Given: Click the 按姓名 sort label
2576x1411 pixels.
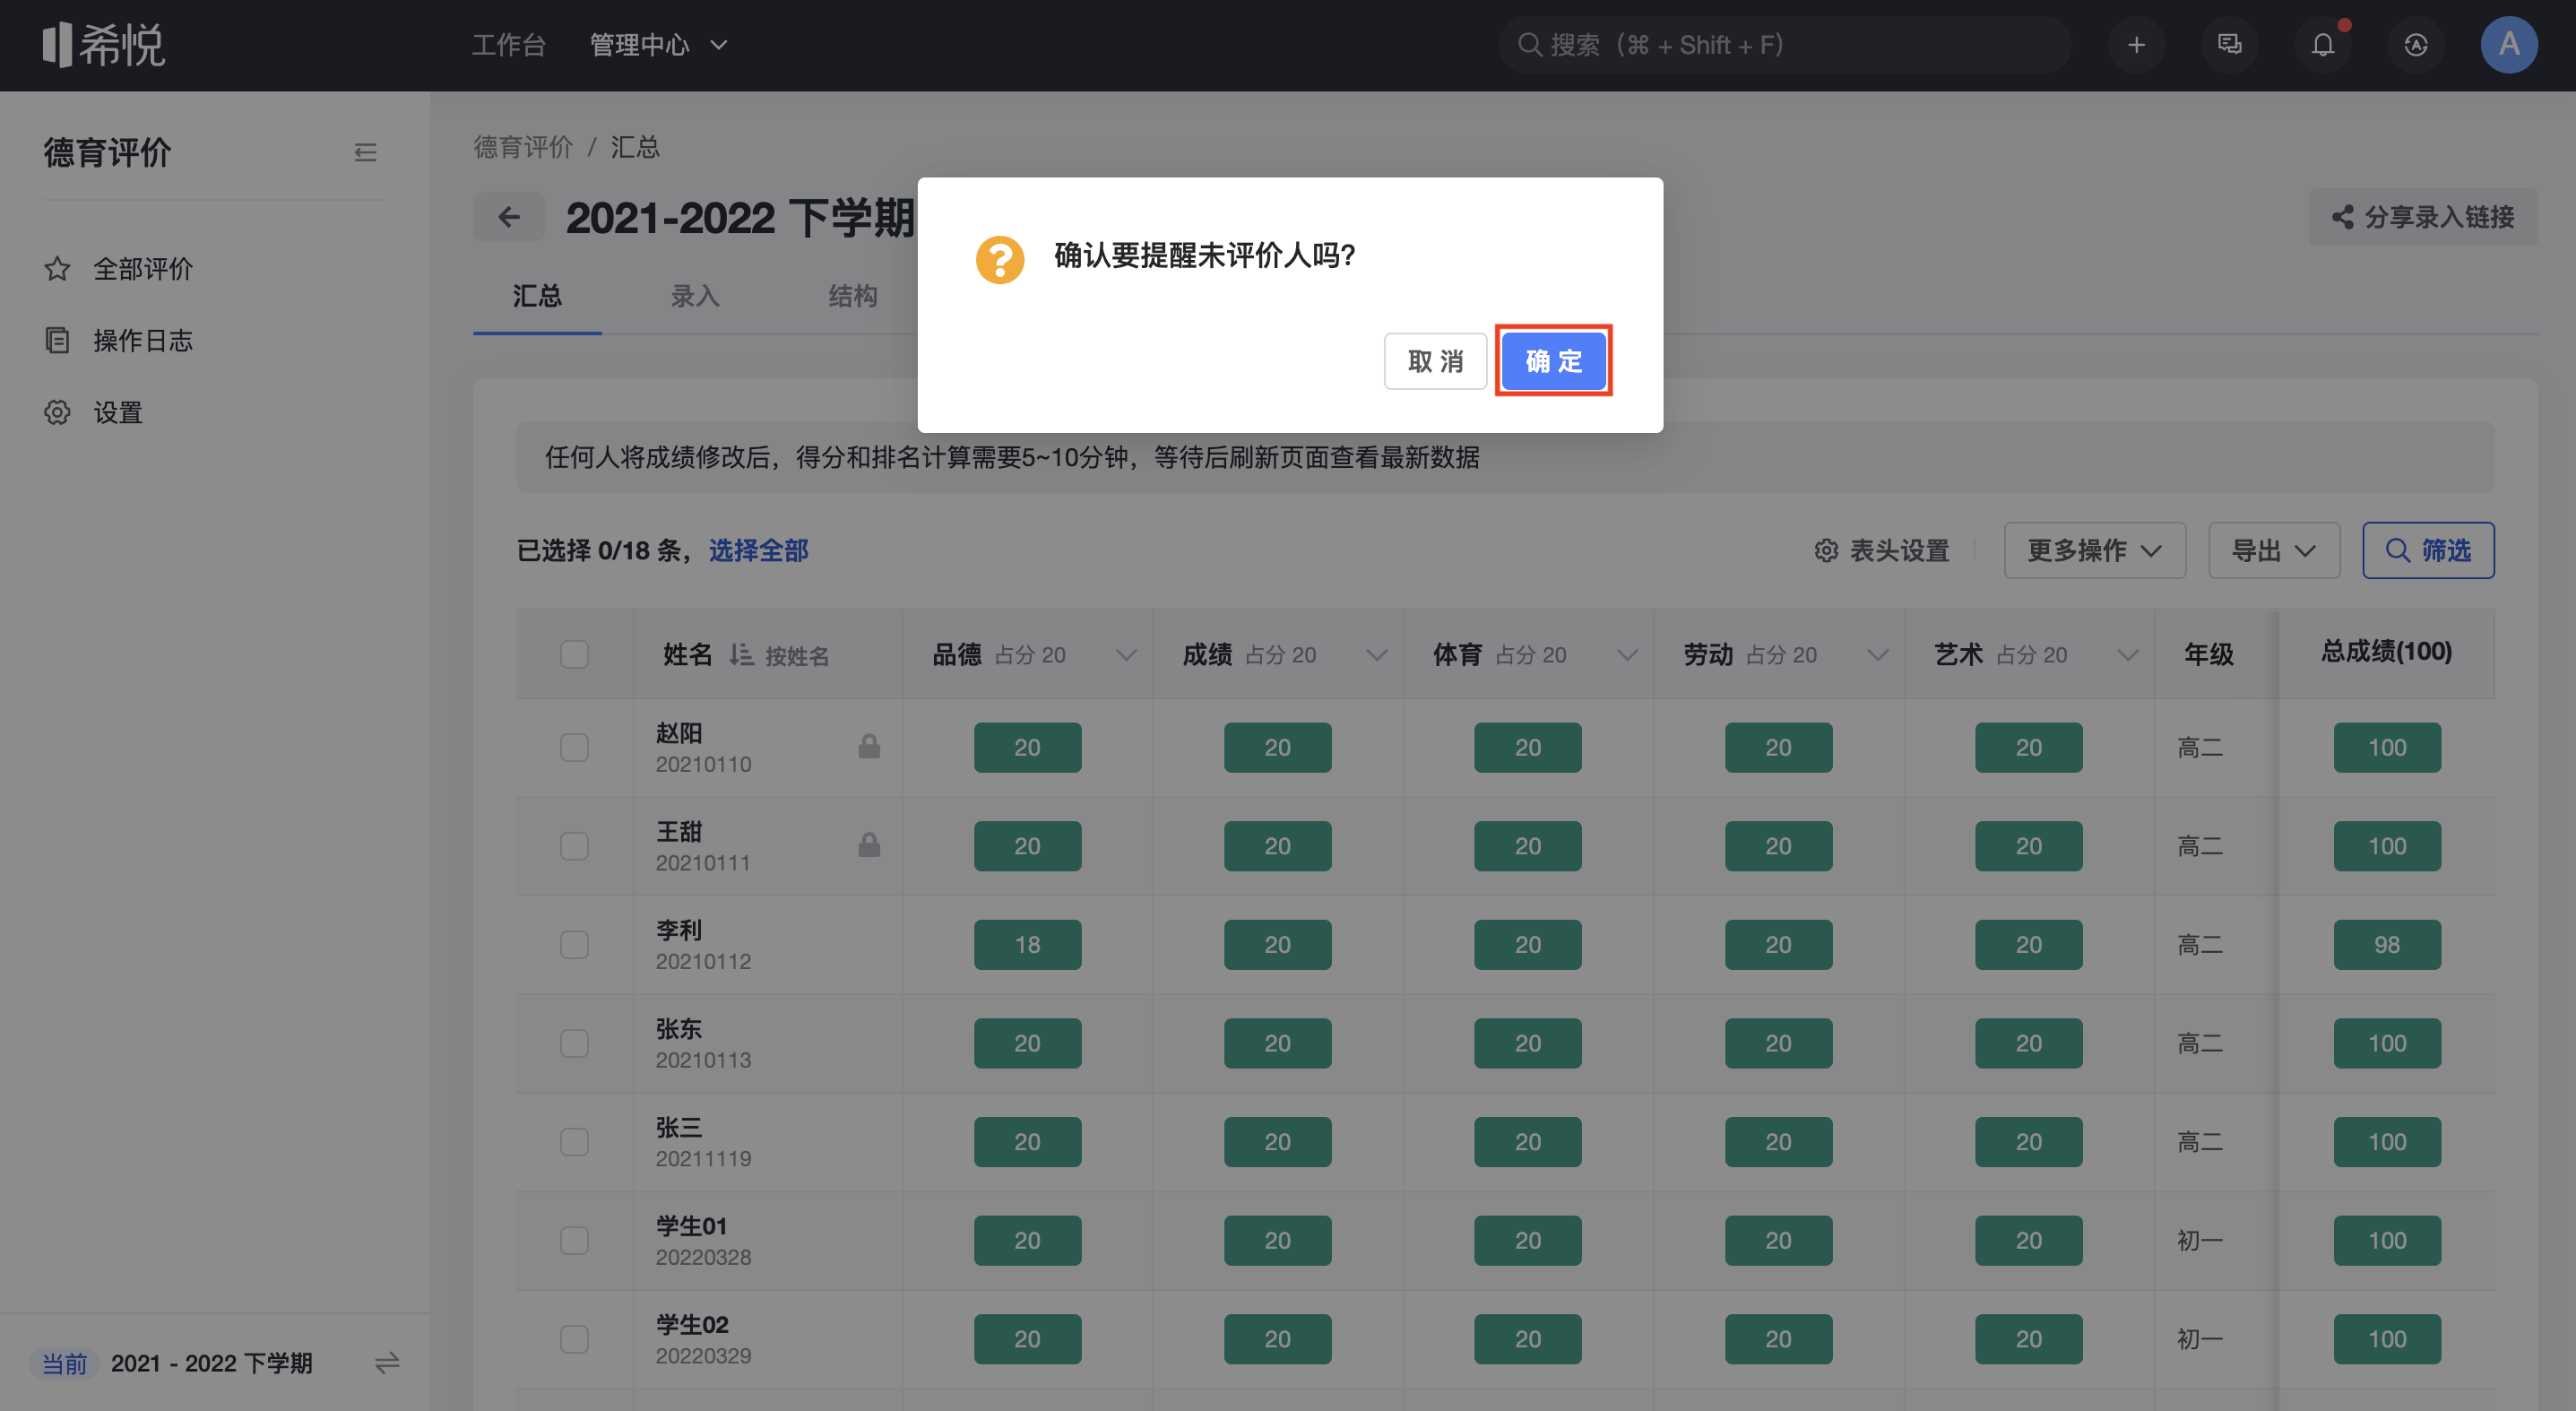Looking at the screenshot, I should pos(797,656).
